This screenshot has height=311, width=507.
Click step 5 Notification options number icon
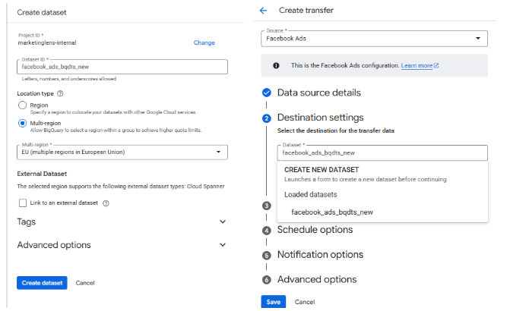tap(266, 255)
